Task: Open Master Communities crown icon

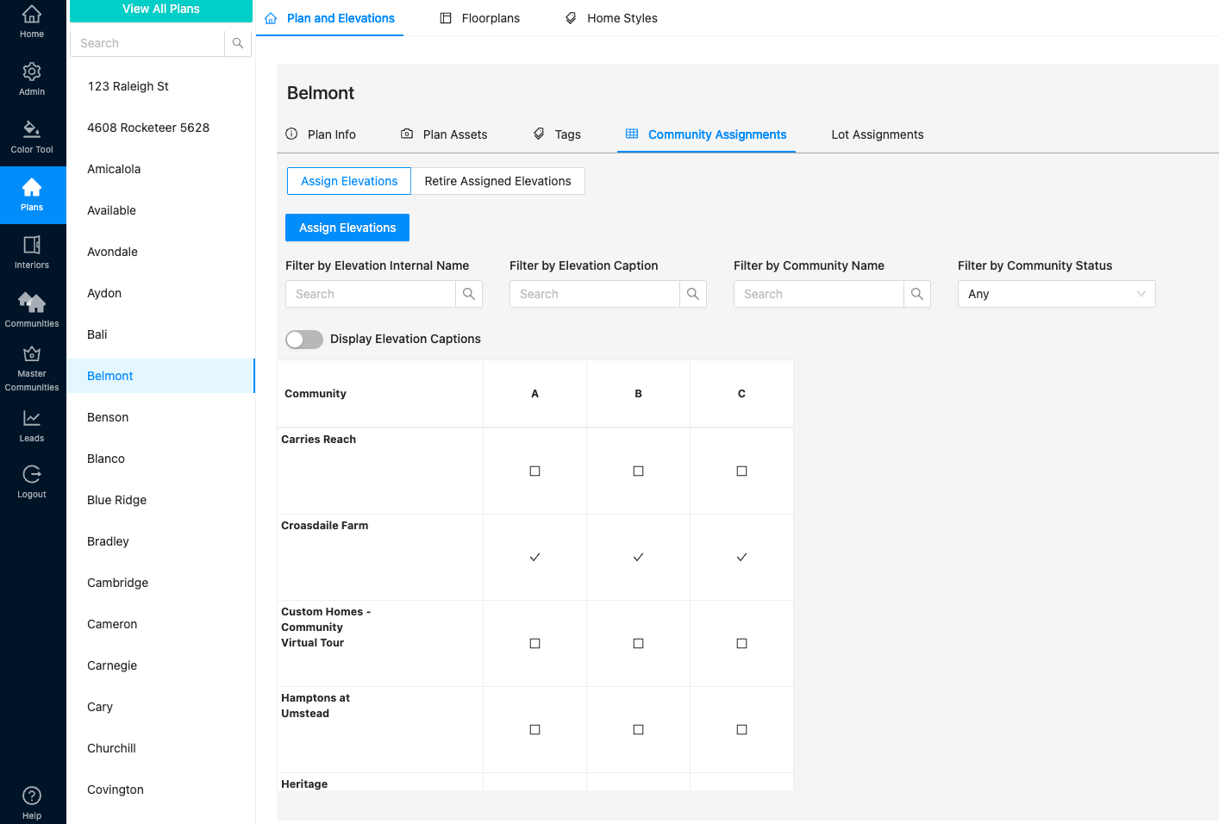Action: pyautogui.click(x=32, y=354)
